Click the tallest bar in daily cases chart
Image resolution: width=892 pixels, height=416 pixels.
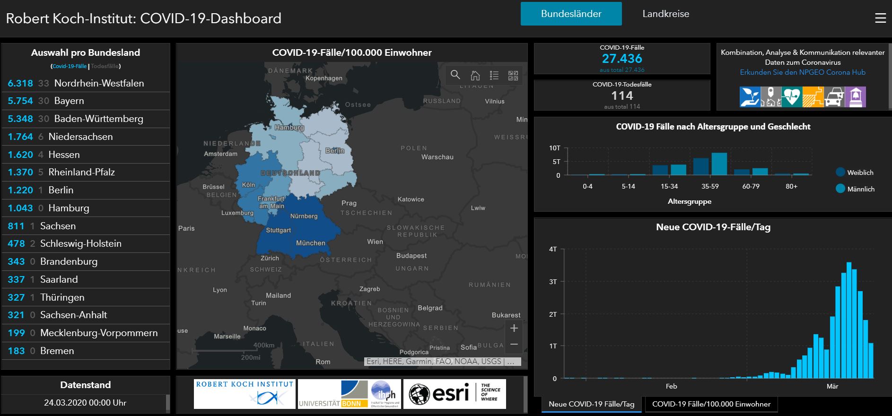click(849, 320)
